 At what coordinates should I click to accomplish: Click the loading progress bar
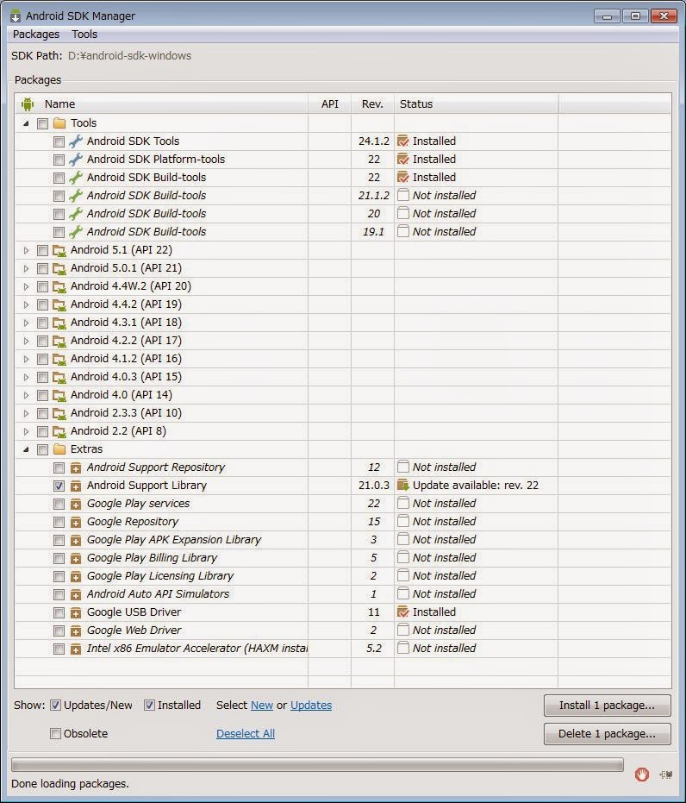[x=317, y=764]
